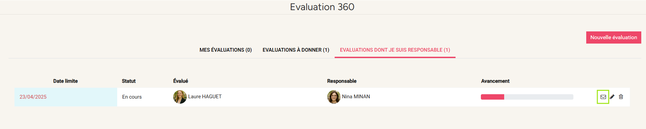
Task: Click the evaluation progress bar
Action: tap(527, 97)
